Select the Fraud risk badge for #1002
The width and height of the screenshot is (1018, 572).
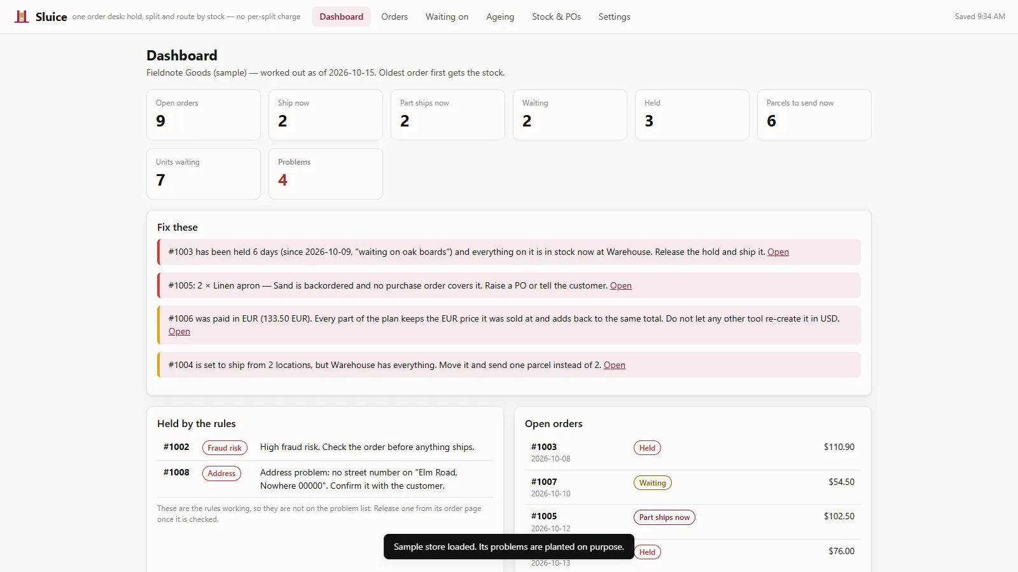pos(225,447)
